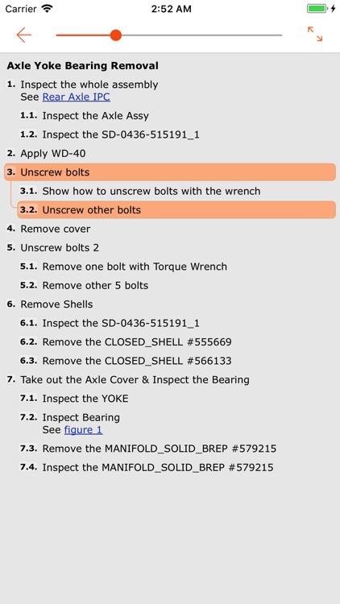Open the Rear Axle IPC link
Viewport: 340px width, 604px height.
pyautogui.click(x=77, y=97)
